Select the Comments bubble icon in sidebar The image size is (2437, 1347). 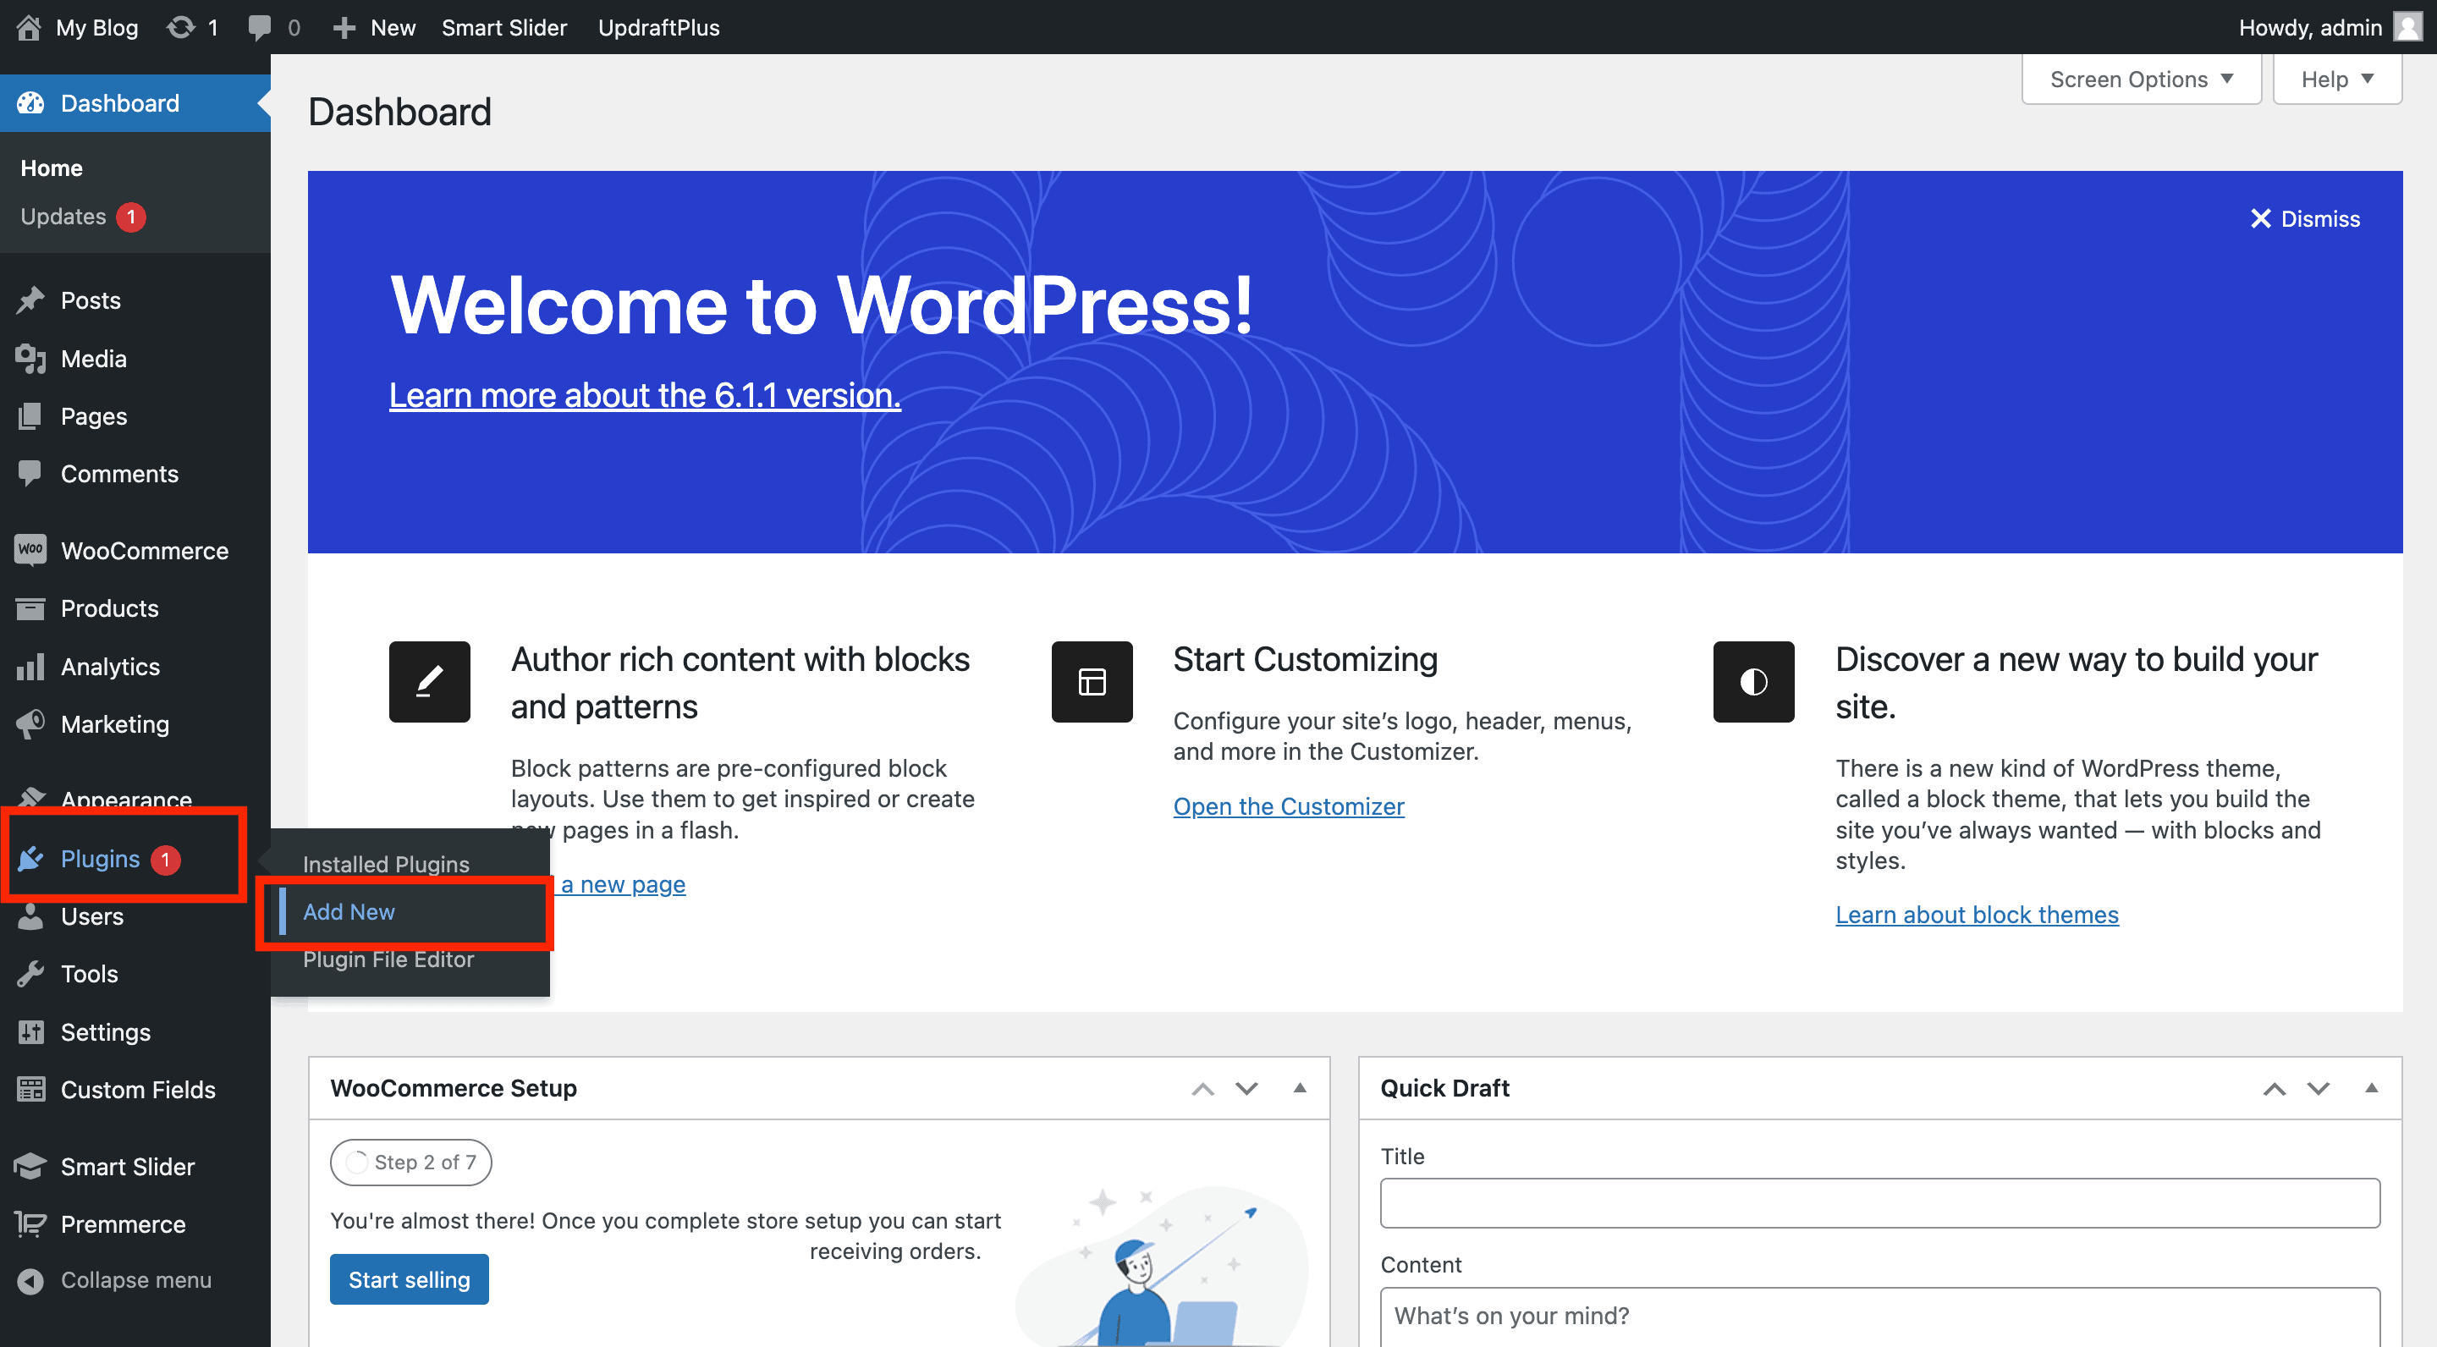pyautogui.click(x=30, y=473)
